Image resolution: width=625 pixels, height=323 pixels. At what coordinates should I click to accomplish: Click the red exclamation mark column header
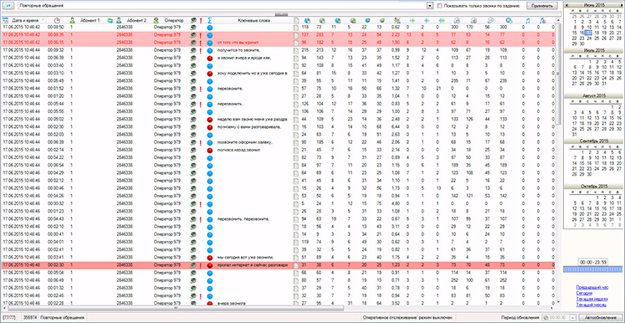coord(201,20)
